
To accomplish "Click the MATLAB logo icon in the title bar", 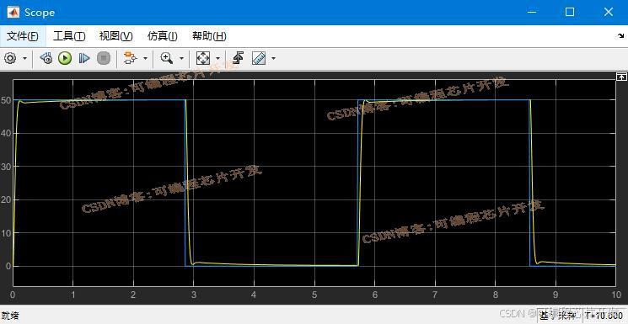I will click(13, 12).
